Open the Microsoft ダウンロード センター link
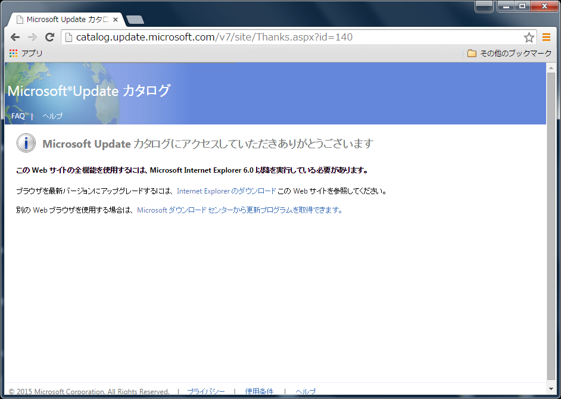The height and width of the screenshot is (399, 561). (x=239, y=210)
